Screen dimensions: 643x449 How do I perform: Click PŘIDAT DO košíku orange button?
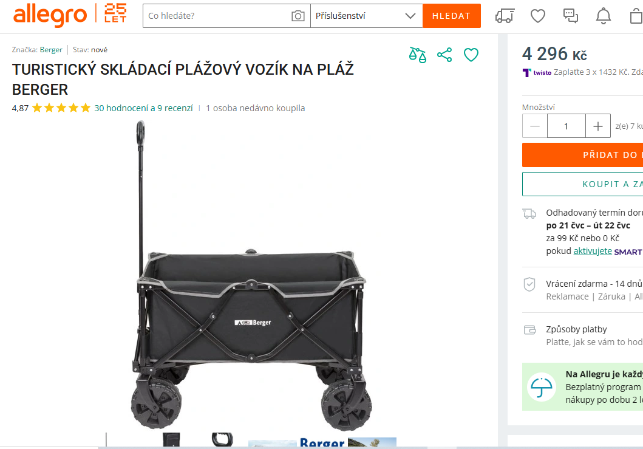coord(582,155)
